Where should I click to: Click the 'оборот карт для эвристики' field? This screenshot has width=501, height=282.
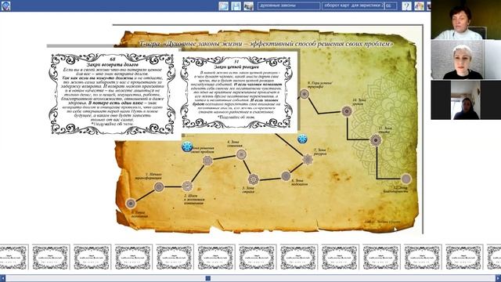(353, 5)
